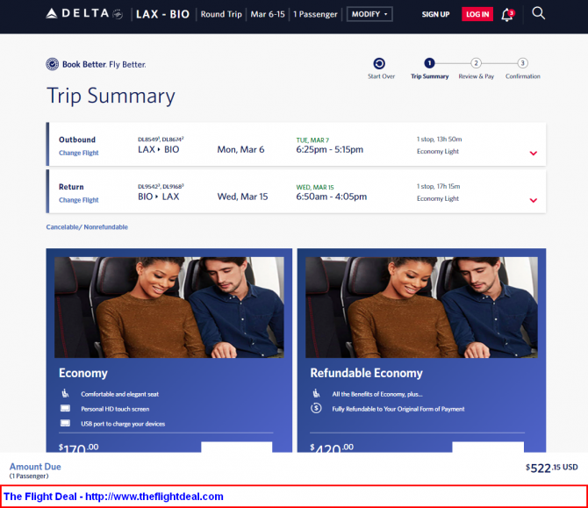Open the notifications bell icon
Image resolution: width=588 pixels, height=508 pixels.
click(x=507, y=14)
